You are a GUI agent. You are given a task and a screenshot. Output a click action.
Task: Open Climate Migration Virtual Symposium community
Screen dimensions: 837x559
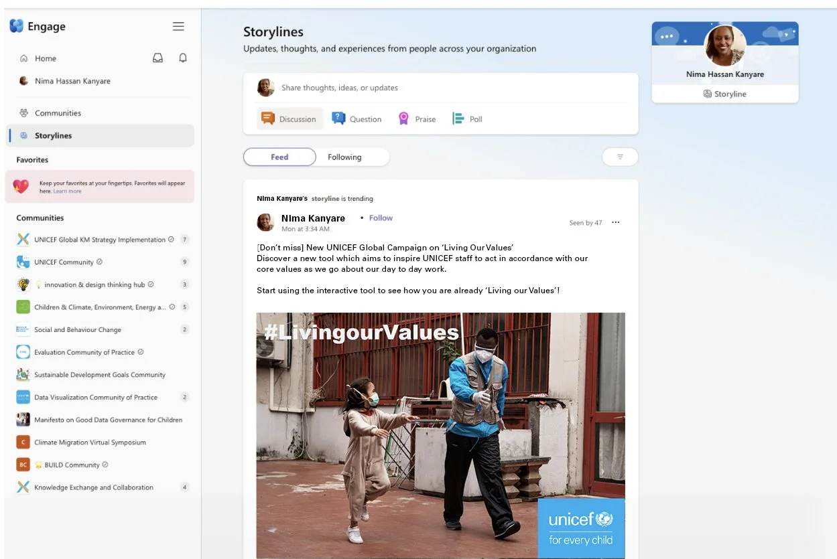coord(90,443)
